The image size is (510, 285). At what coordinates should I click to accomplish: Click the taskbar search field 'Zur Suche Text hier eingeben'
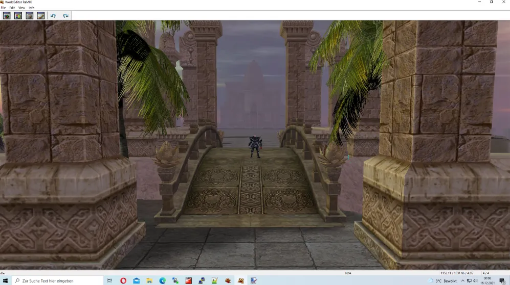pos(58,281)
